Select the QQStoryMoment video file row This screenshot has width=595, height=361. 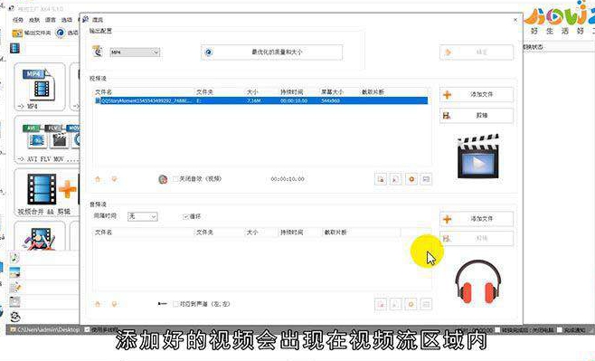tap(261, 100)
